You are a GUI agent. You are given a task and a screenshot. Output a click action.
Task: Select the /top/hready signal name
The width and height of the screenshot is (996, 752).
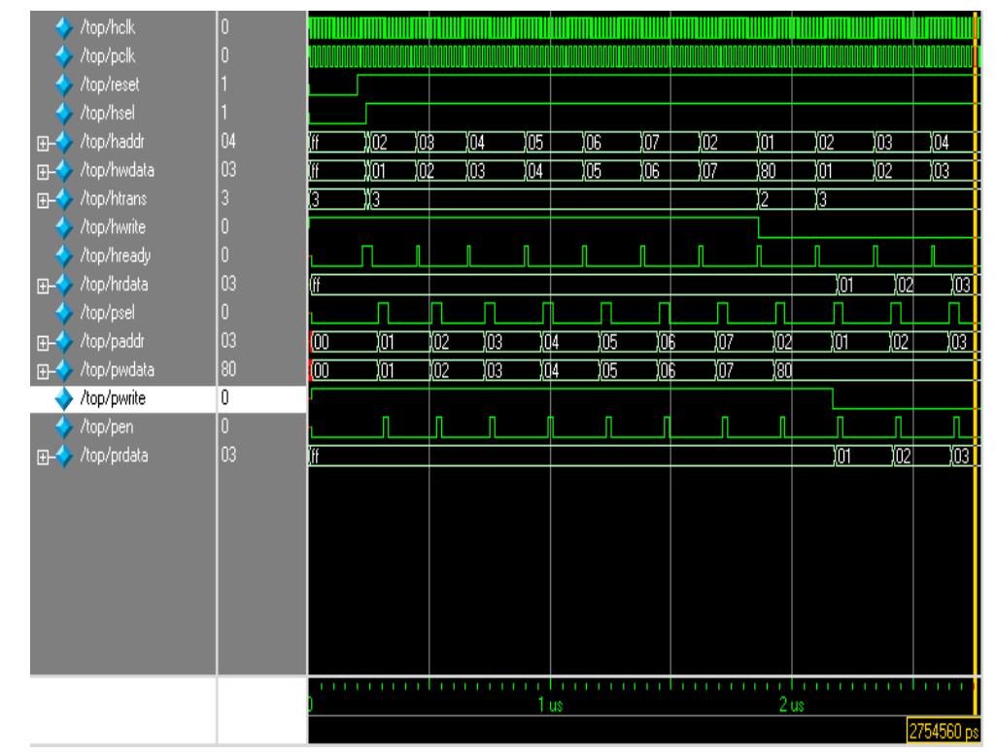point(115,256)
